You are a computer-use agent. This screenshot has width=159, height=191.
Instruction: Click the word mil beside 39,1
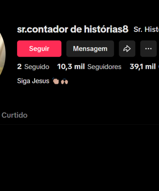[150, 67]
